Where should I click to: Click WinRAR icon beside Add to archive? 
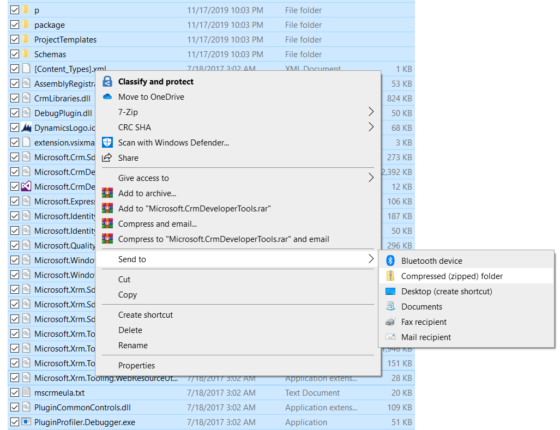coord(107,193)
